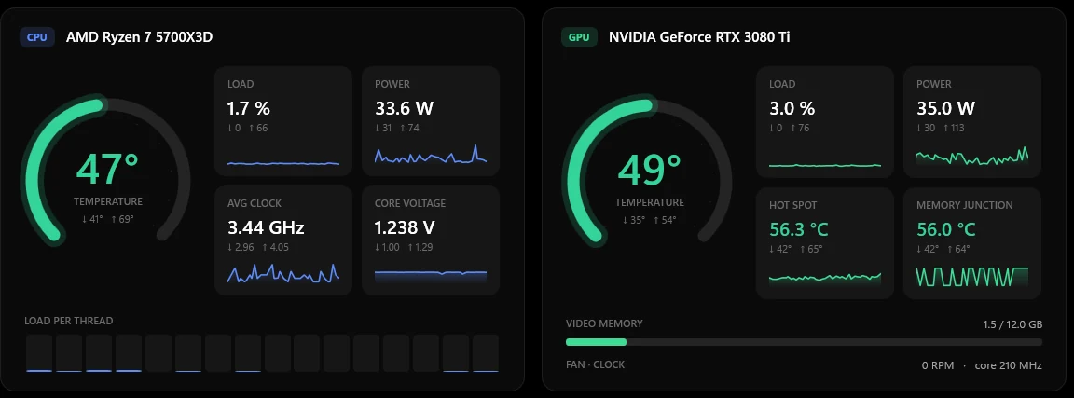Screen dimensions: 1074x398
Task: Click the CPU temperature min 41° max 69° line
Action: tap(107, 219)
